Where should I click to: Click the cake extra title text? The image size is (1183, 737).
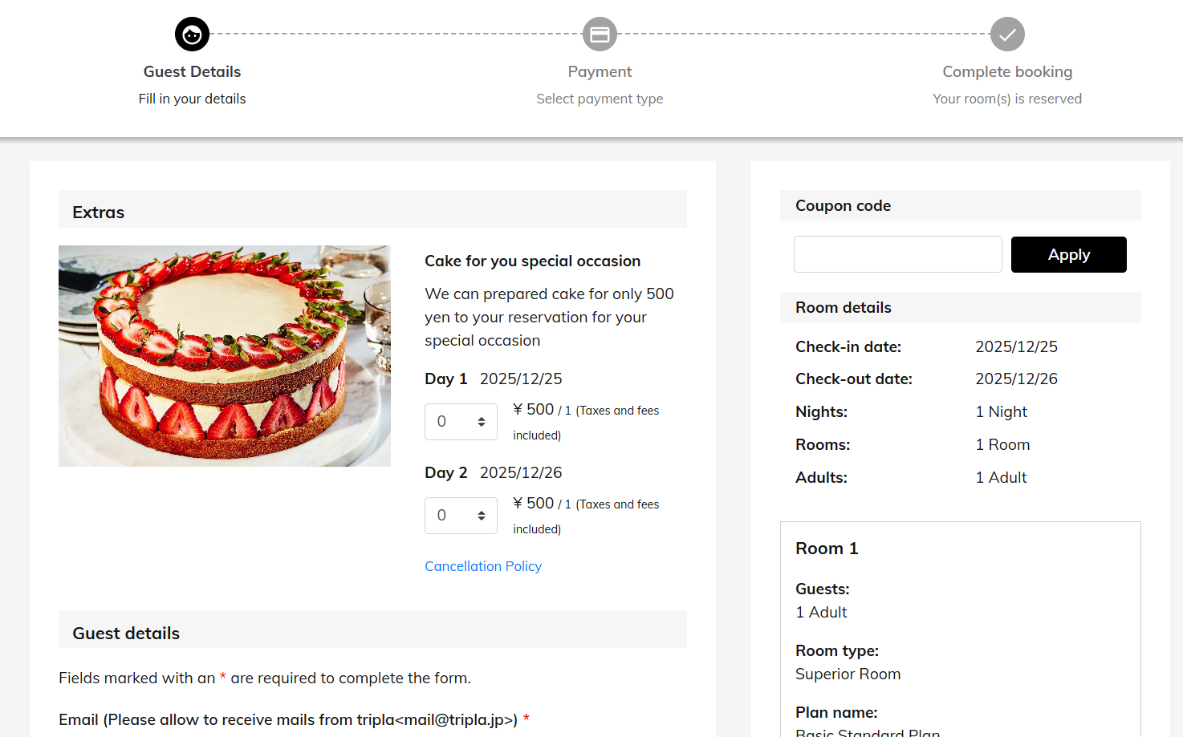[x=532, y=261]
